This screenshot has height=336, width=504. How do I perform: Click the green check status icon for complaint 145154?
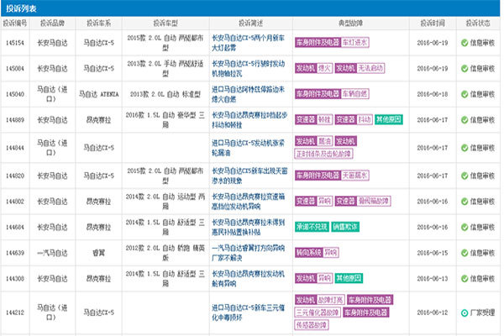(x=465, y=43)
